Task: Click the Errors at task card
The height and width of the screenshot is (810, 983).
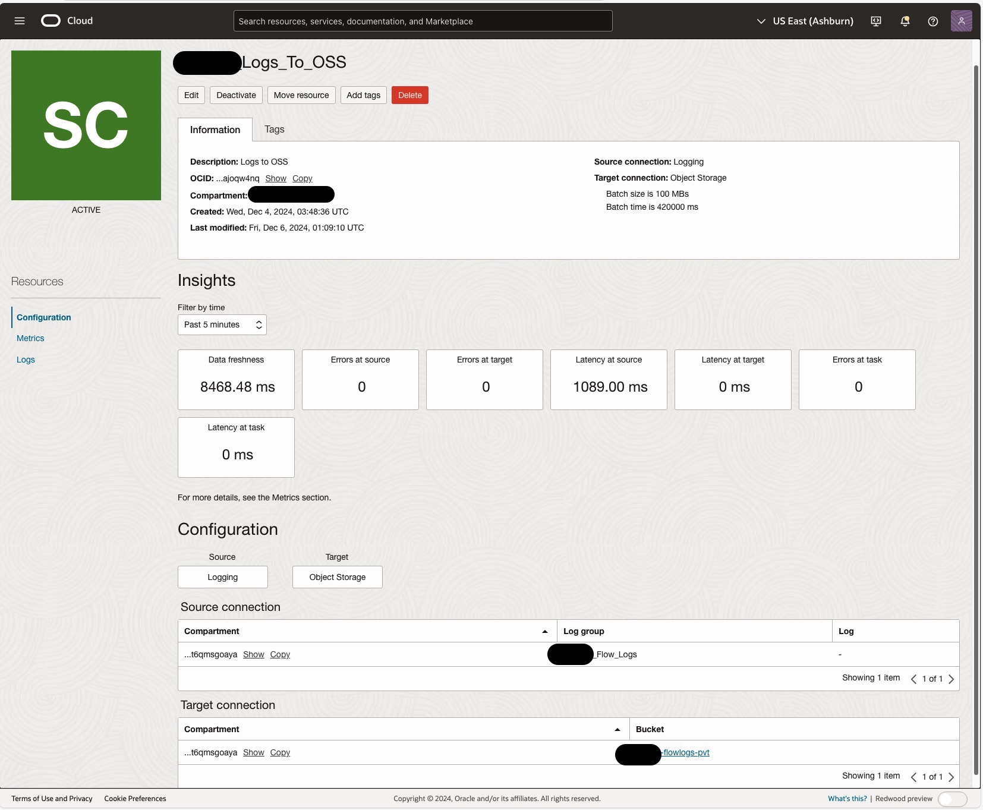Action: click(857, 380)
